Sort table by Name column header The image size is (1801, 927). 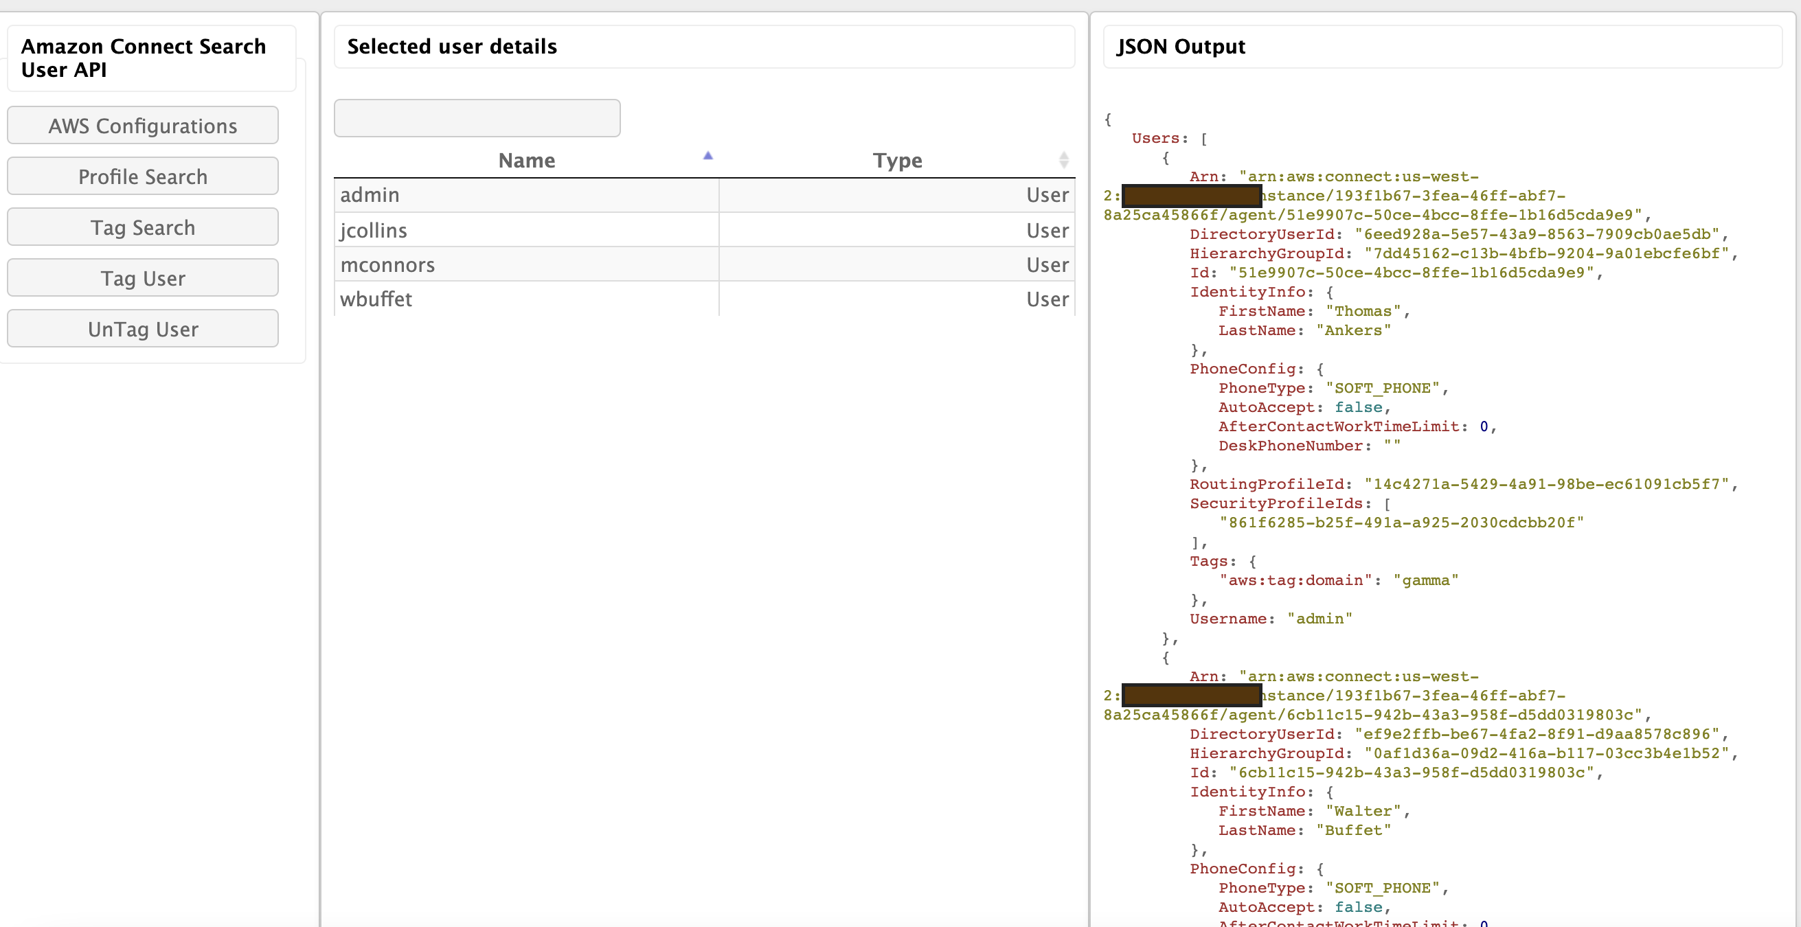coord(526,161)
